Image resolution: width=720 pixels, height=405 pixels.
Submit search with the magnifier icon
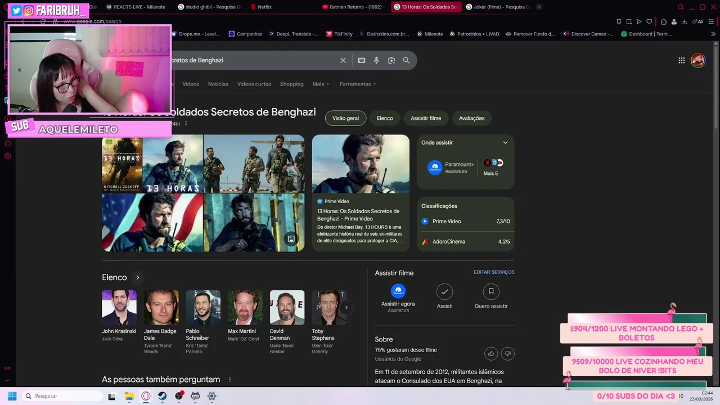(406, 60)
